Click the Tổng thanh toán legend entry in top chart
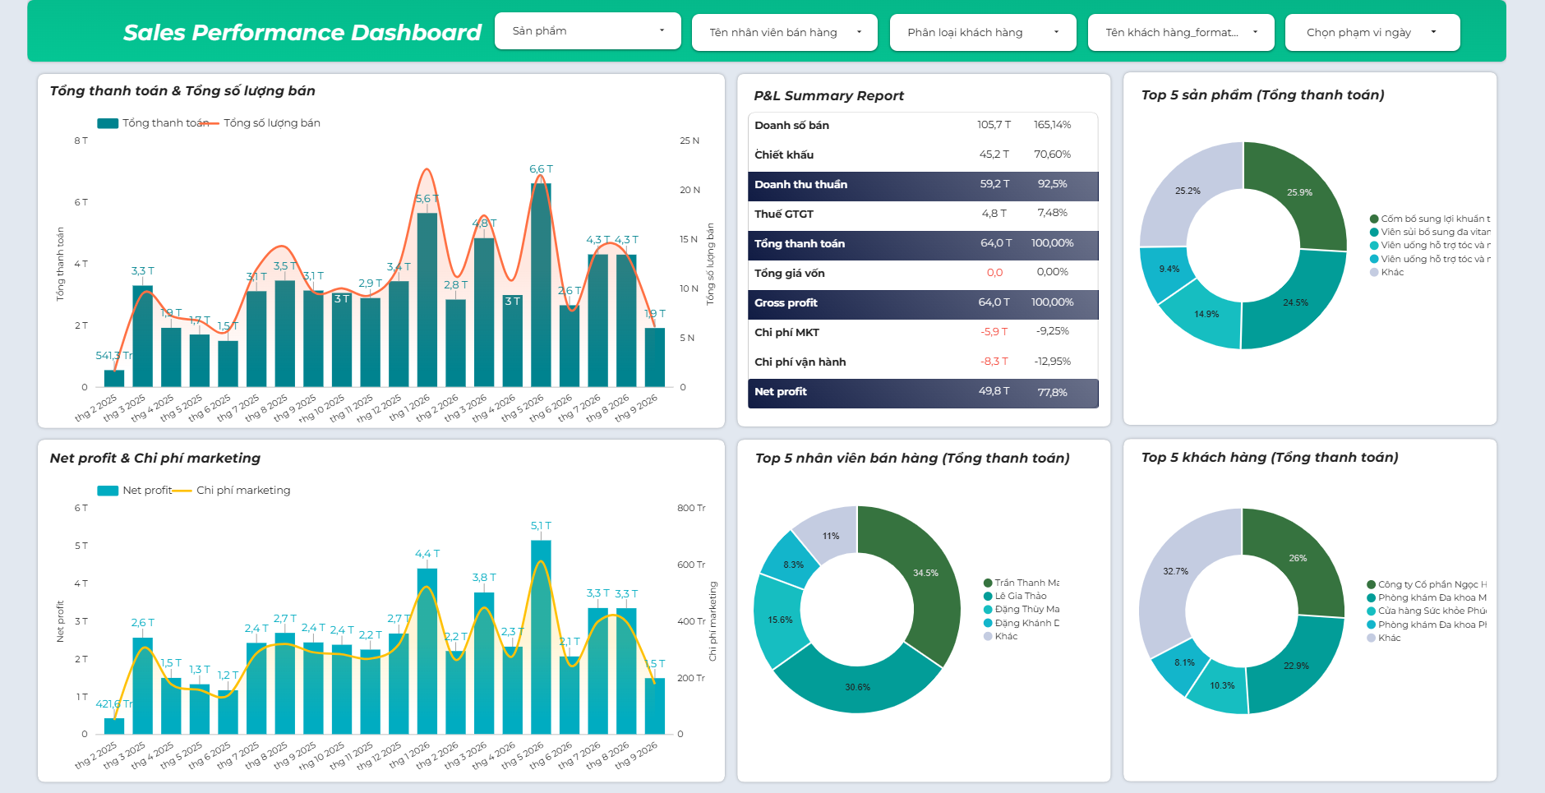The image size is (1545, 793). (x=153, y=123)
